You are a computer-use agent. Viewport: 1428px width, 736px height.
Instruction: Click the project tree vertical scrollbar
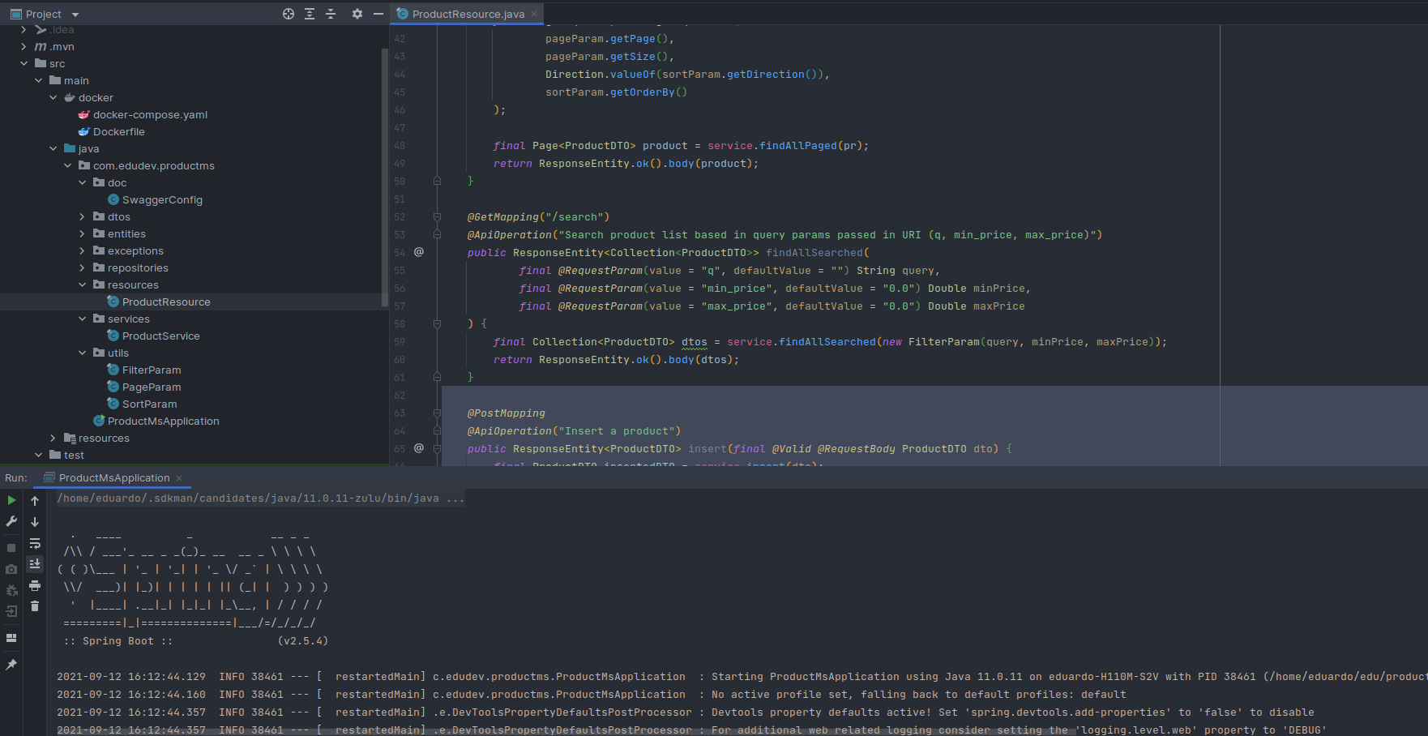click(x=384, y=177)
